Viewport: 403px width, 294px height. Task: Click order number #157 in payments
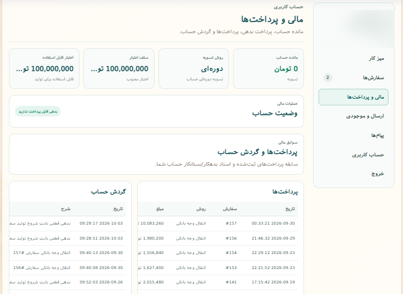click(x=231, y=223)
